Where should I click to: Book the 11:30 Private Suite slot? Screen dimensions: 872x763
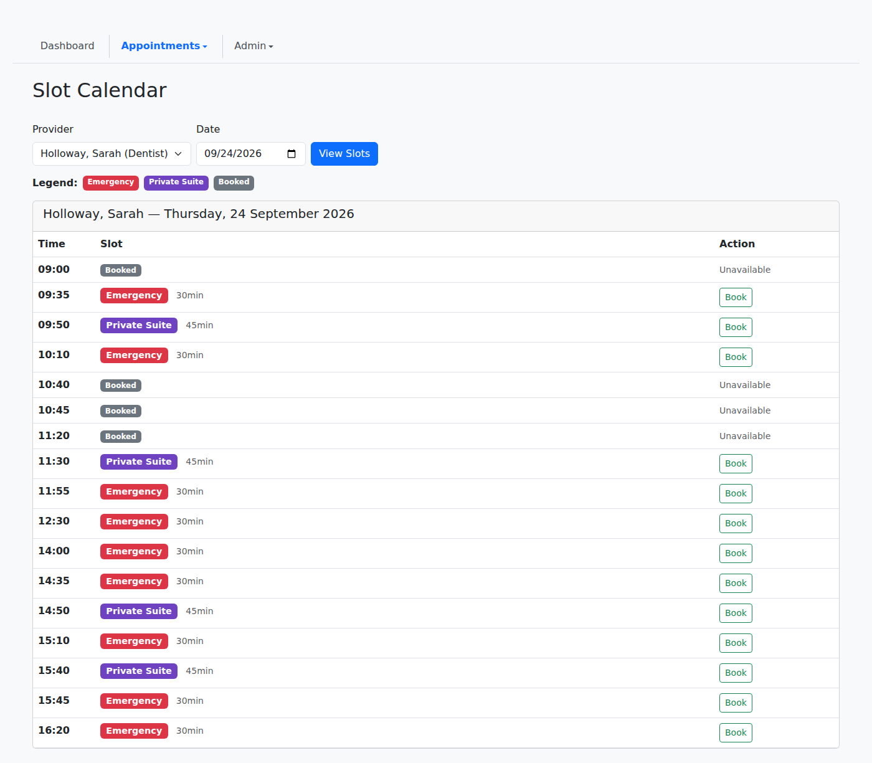tap(736, 464)
